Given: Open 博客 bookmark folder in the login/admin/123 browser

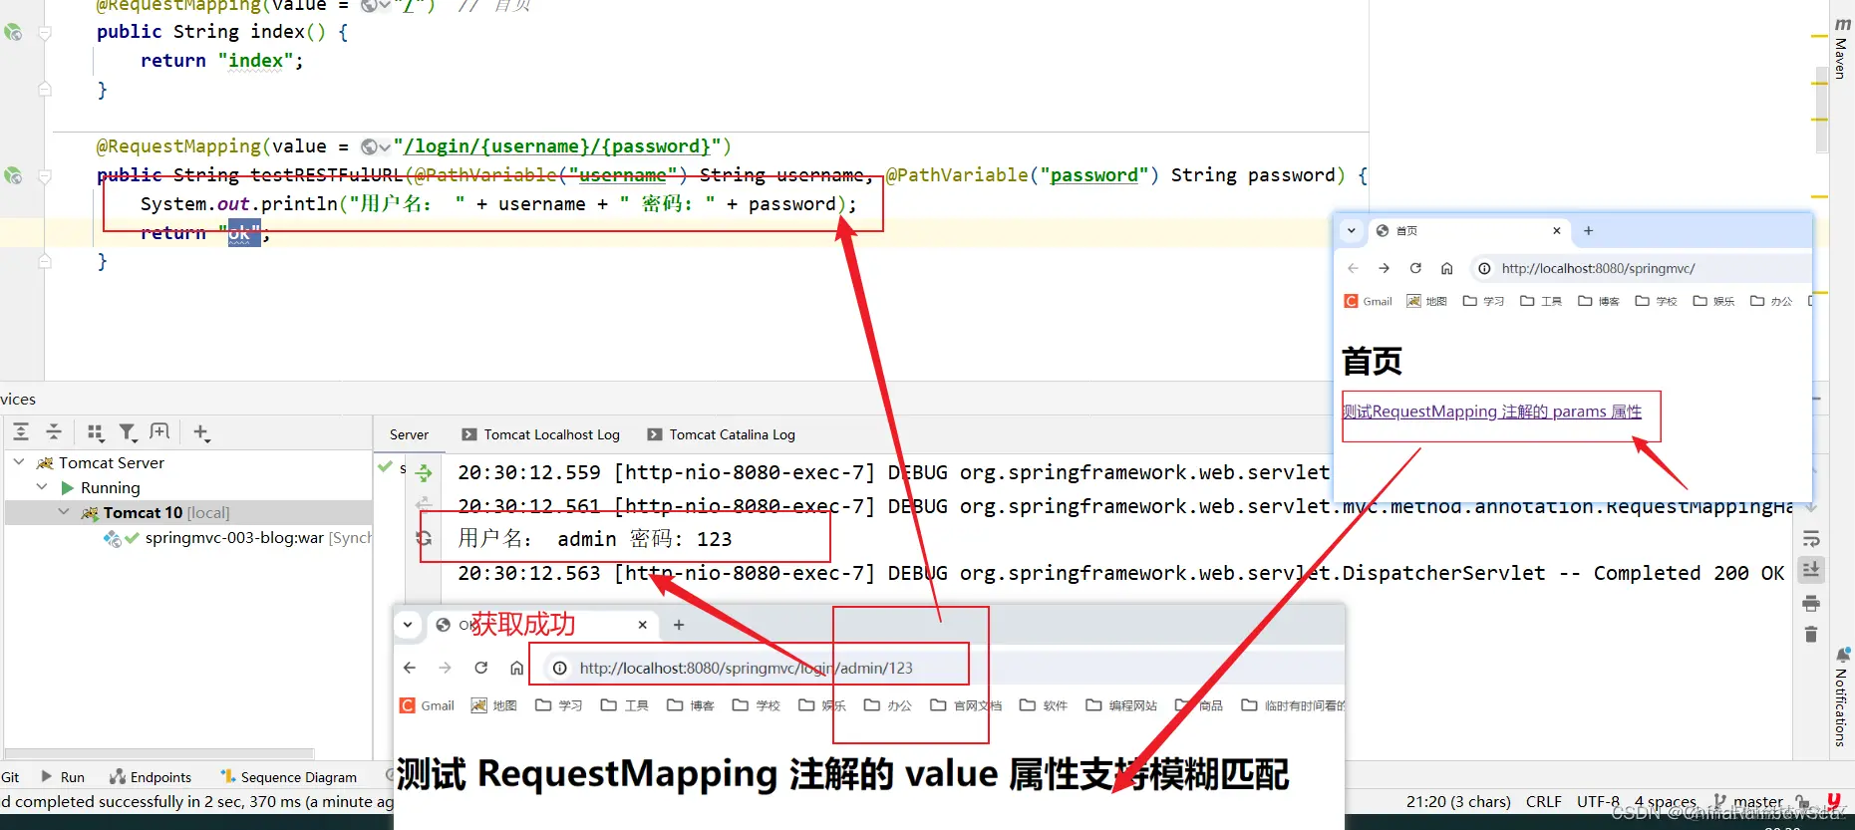Looking at the screenshot, I should 691,705.
